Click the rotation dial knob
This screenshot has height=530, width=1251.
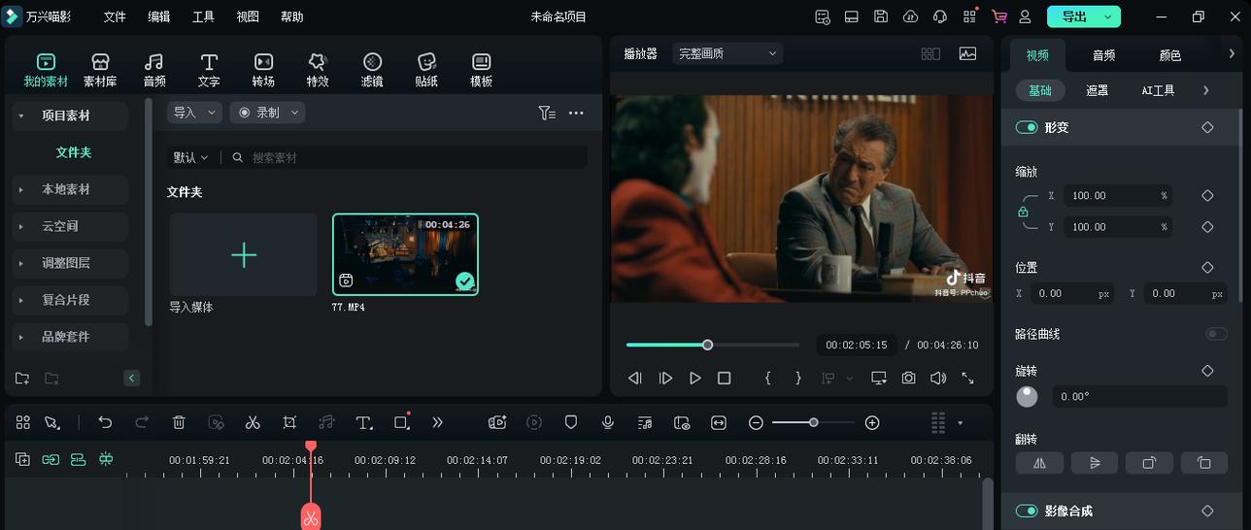pos(1027,396)
